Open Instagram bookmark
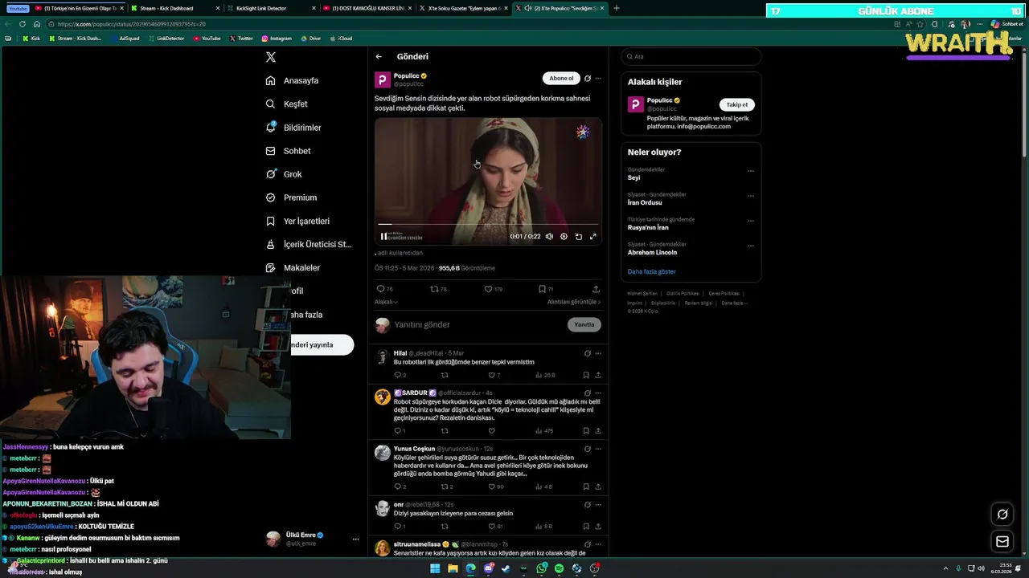The height and width of the screenshot is (578, 1029). [x=277, y=39]
